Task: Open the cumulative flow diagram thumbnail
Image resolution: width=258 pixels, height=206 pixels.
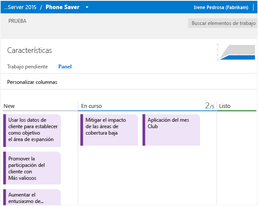Action: 237,52
